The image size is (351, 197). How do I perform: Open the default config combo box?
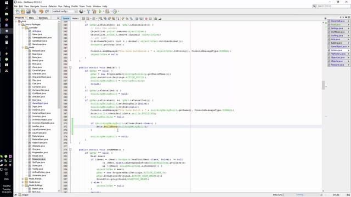[x=65, y=11]
